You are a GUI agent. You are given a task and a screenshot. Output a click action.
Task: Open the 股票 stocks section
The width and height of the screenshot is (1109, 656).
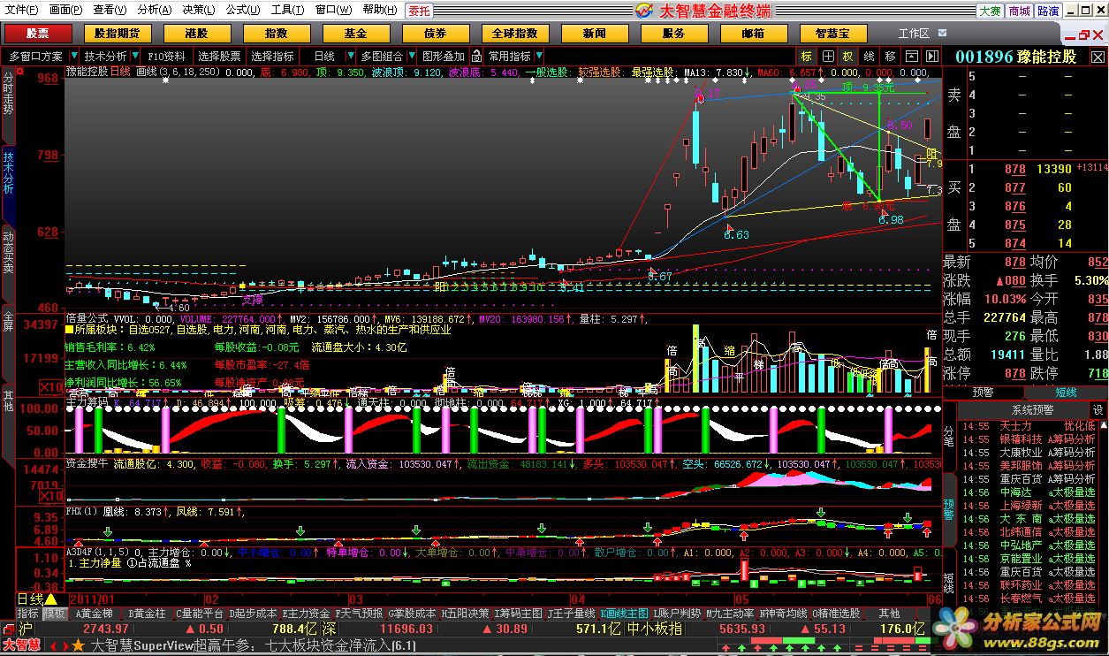click(x=38, y=33)
